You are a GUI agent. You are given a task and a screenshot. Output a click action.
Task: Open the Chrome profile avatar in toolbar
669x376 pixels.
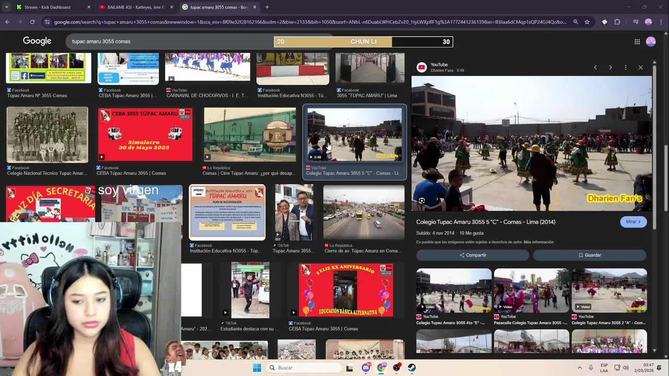tap(649, 22)
